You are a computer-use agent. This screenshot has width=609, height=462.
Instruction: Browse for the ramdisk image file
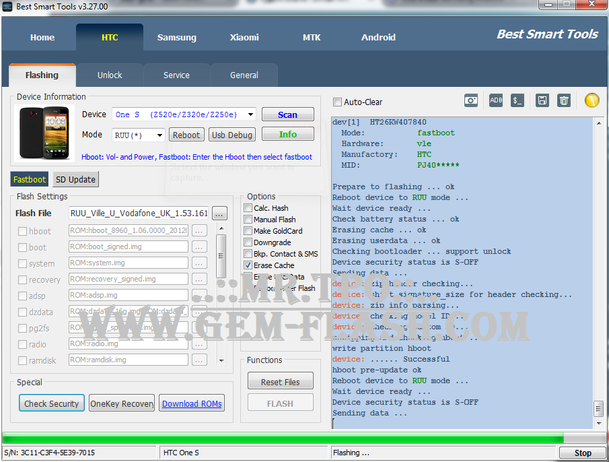pos(199,360)
